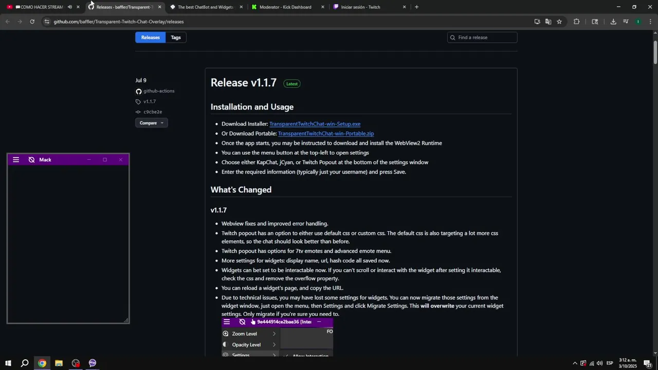Viewport: 658px width, 370px height.
Task: Click the Latest badge
Action: pos(292,84)
